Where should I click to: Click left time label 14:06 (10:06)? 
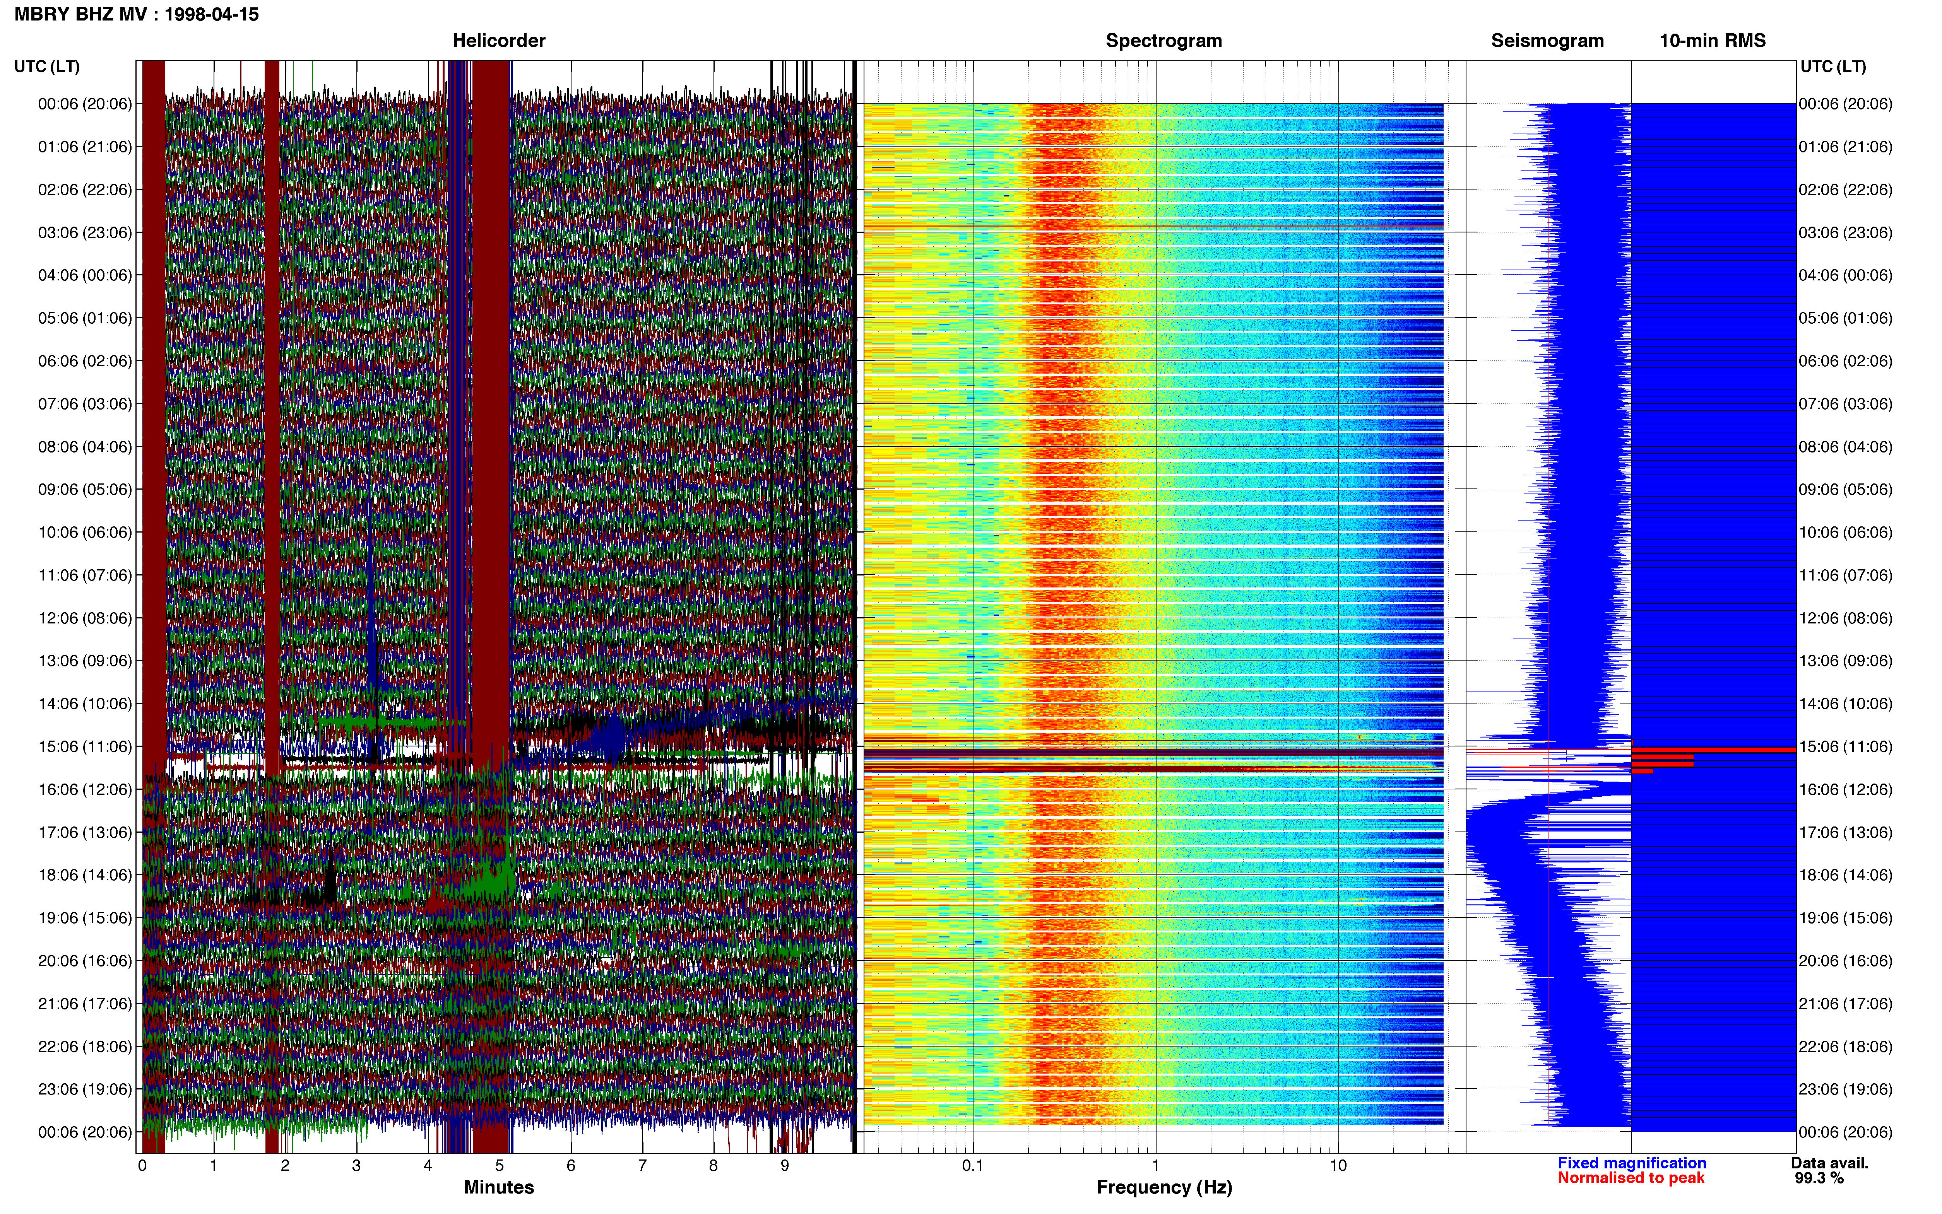tap(85, 704)
